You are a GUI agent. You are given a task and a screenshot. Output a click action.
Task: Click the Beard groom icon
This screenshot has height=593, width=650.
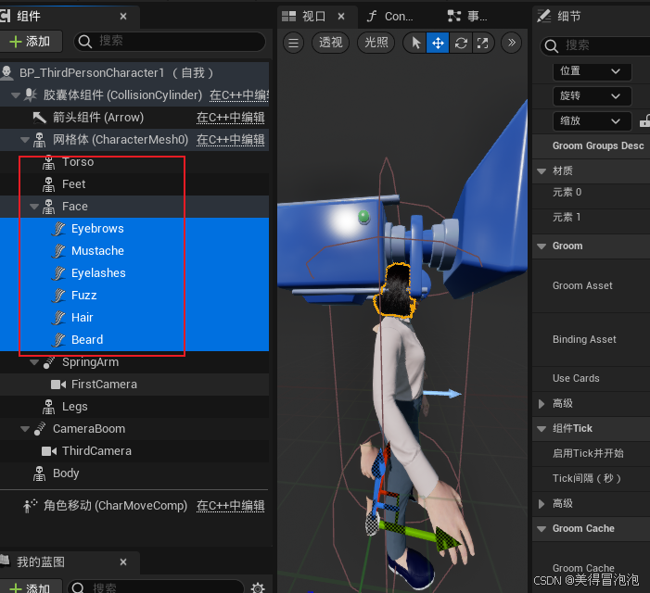[58, 340]
